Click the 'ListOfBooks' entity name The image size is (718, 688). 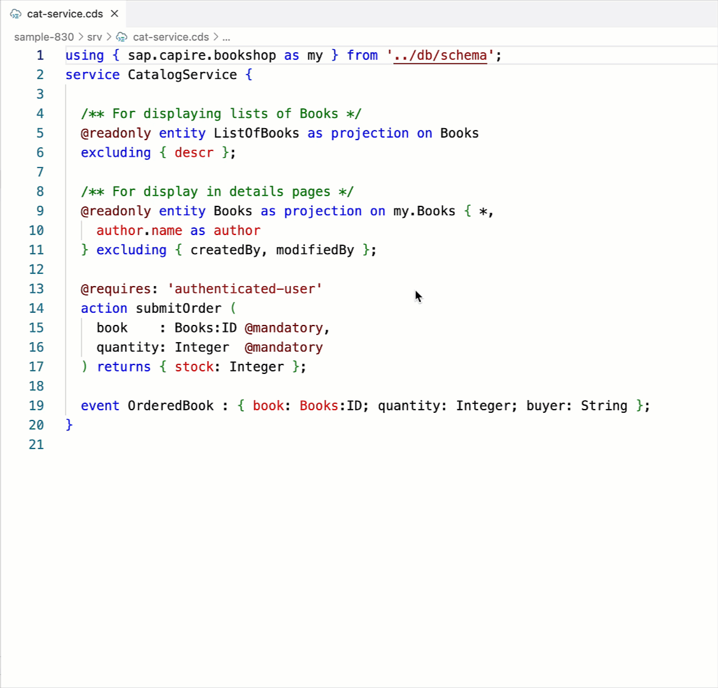pyautogui.click(x=256, y=133)
